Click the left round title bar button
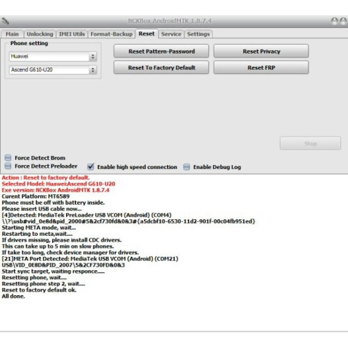This screenshot has width=348, height=348. pyautogui.click(x=335, y=22)
